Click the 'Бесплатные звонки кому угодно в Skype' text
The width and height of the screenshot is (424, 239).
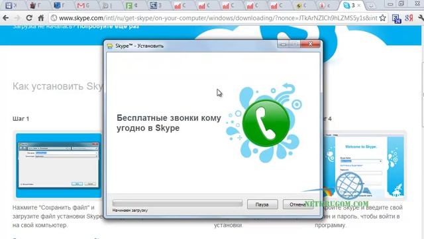[x=169, y=123]
